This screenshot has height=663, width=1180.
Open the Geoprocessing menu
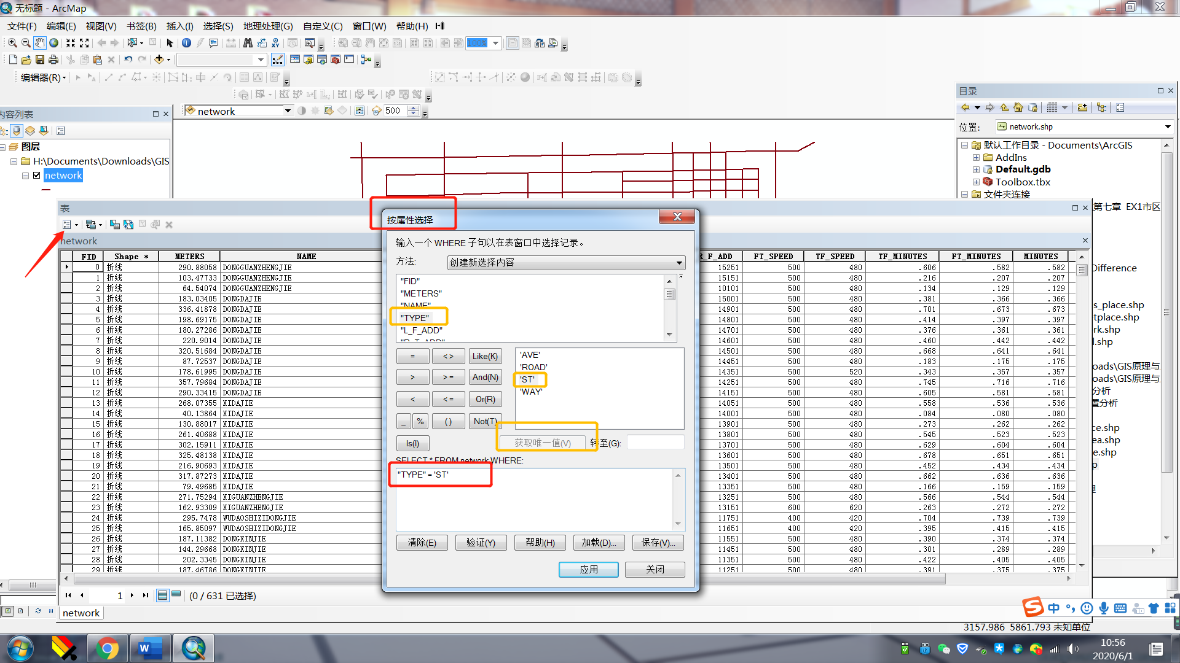click(268, 26)
